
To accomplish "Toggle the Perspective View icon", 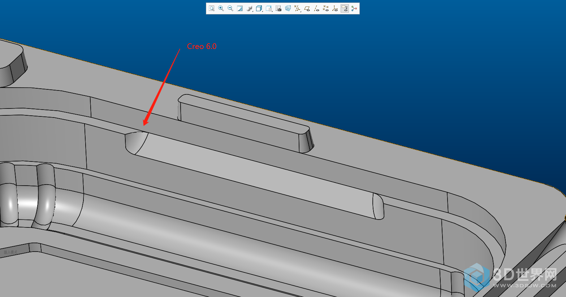I will click(x=288, y=8).
